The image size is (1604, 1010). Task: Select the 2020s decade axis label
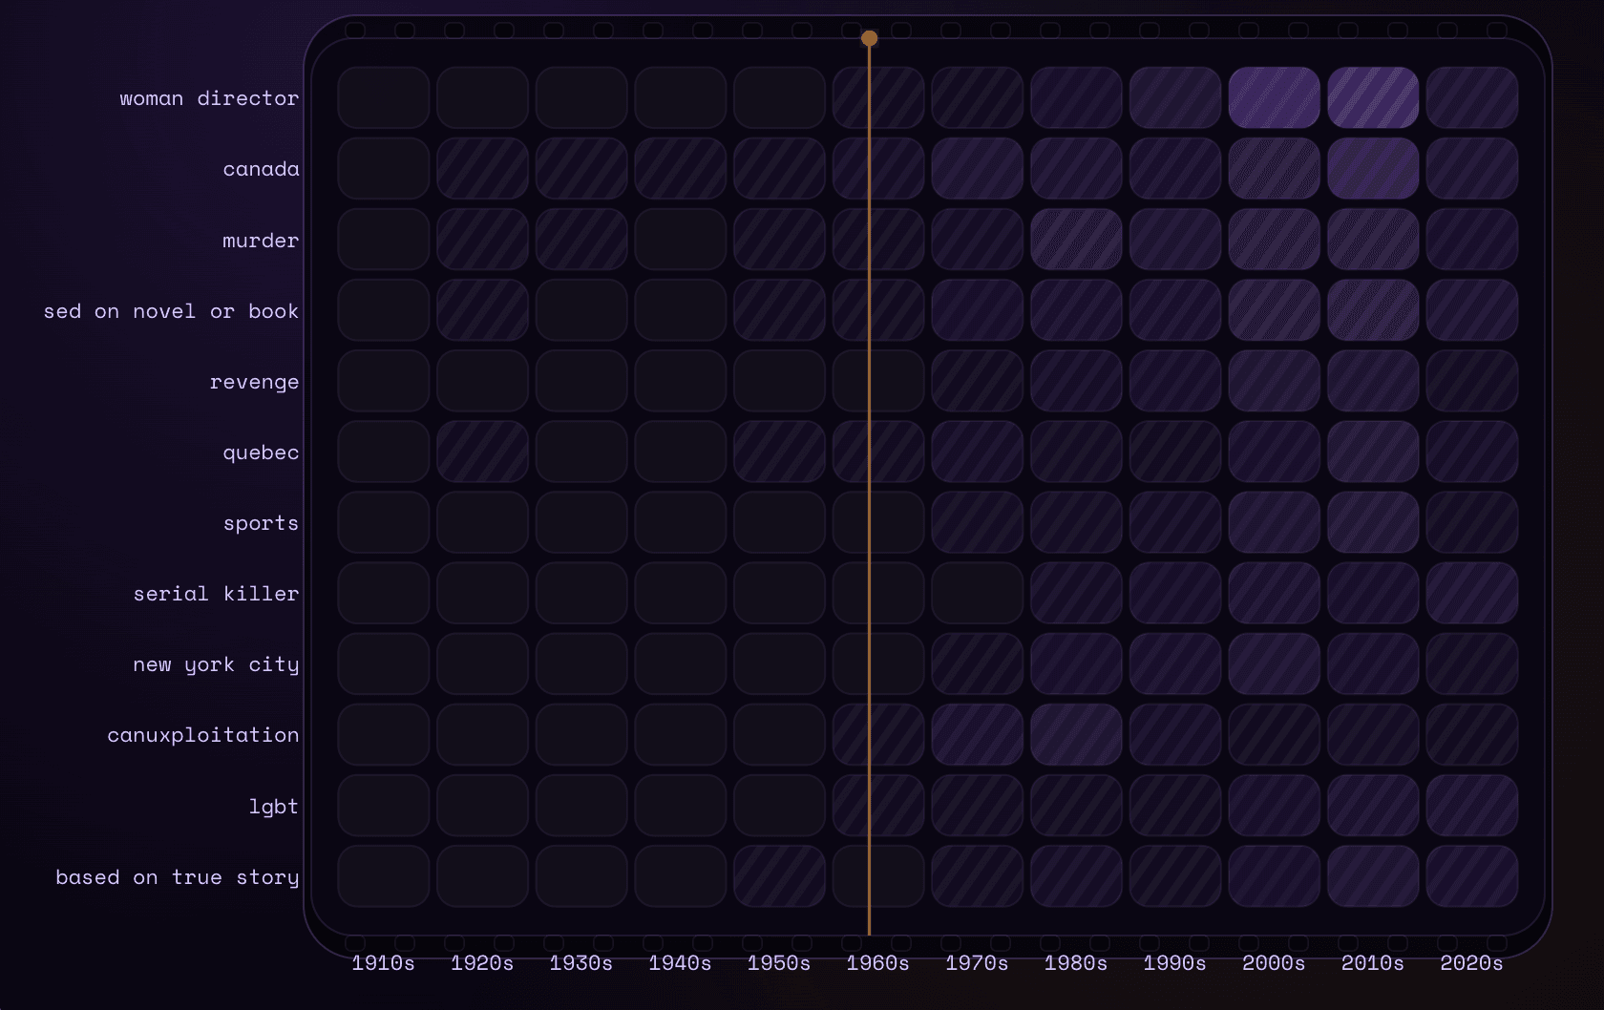point(1471,962)
